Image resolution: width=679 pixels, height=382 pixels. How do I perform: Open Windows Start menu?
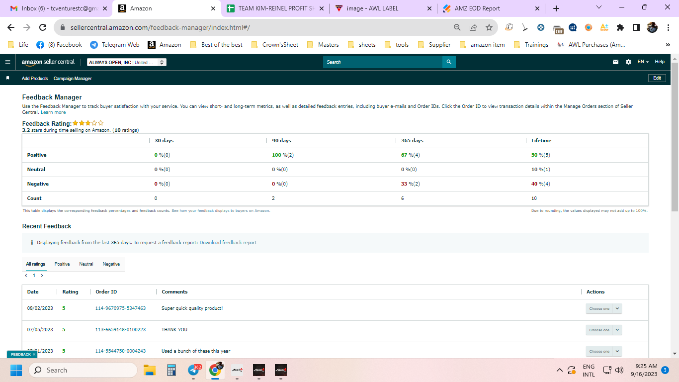point(16,370)
